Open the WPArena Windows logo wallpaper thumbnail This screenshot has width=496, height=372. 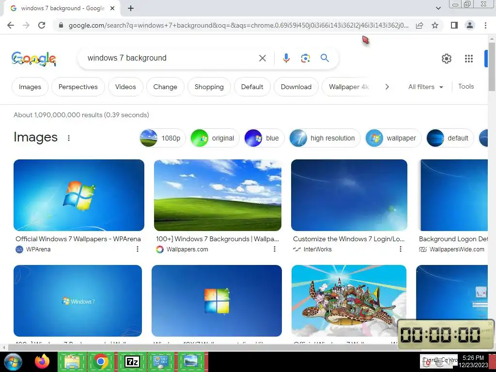click(x=79, y=195)
